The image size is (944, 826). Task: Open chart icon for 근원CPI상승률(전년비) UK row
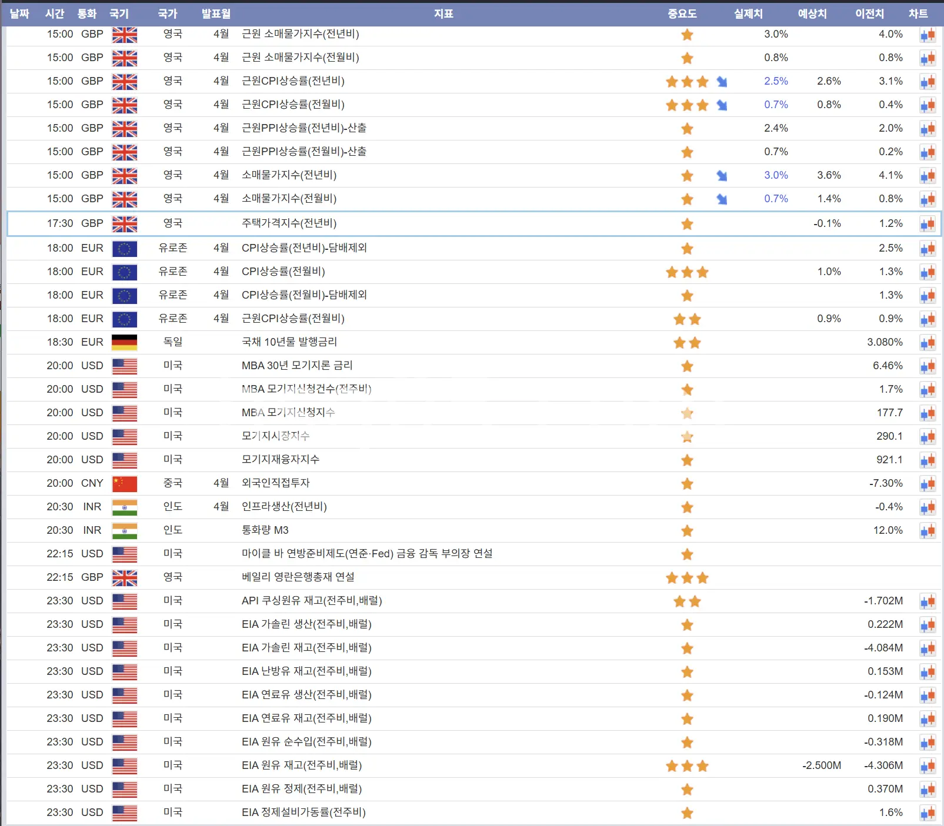[x=928, y=82]
